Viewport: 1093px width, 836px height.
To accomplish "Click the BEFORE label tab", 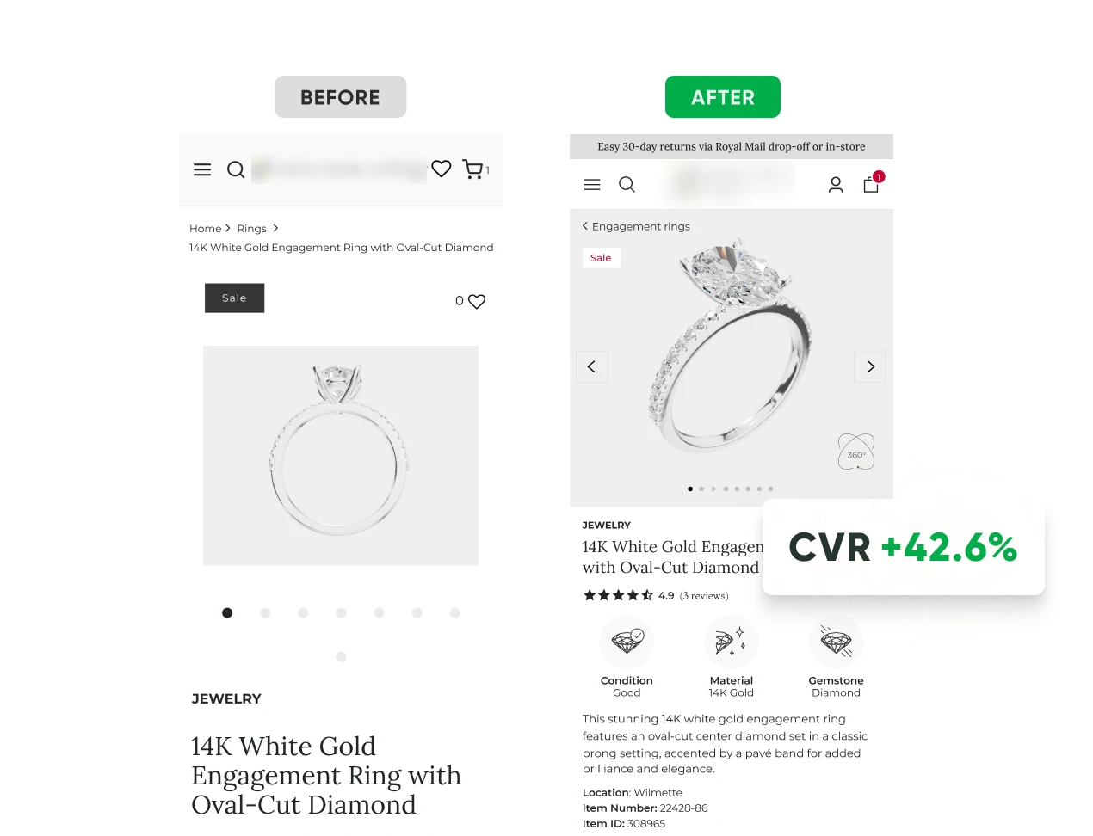I will click(x=341, y=97).
